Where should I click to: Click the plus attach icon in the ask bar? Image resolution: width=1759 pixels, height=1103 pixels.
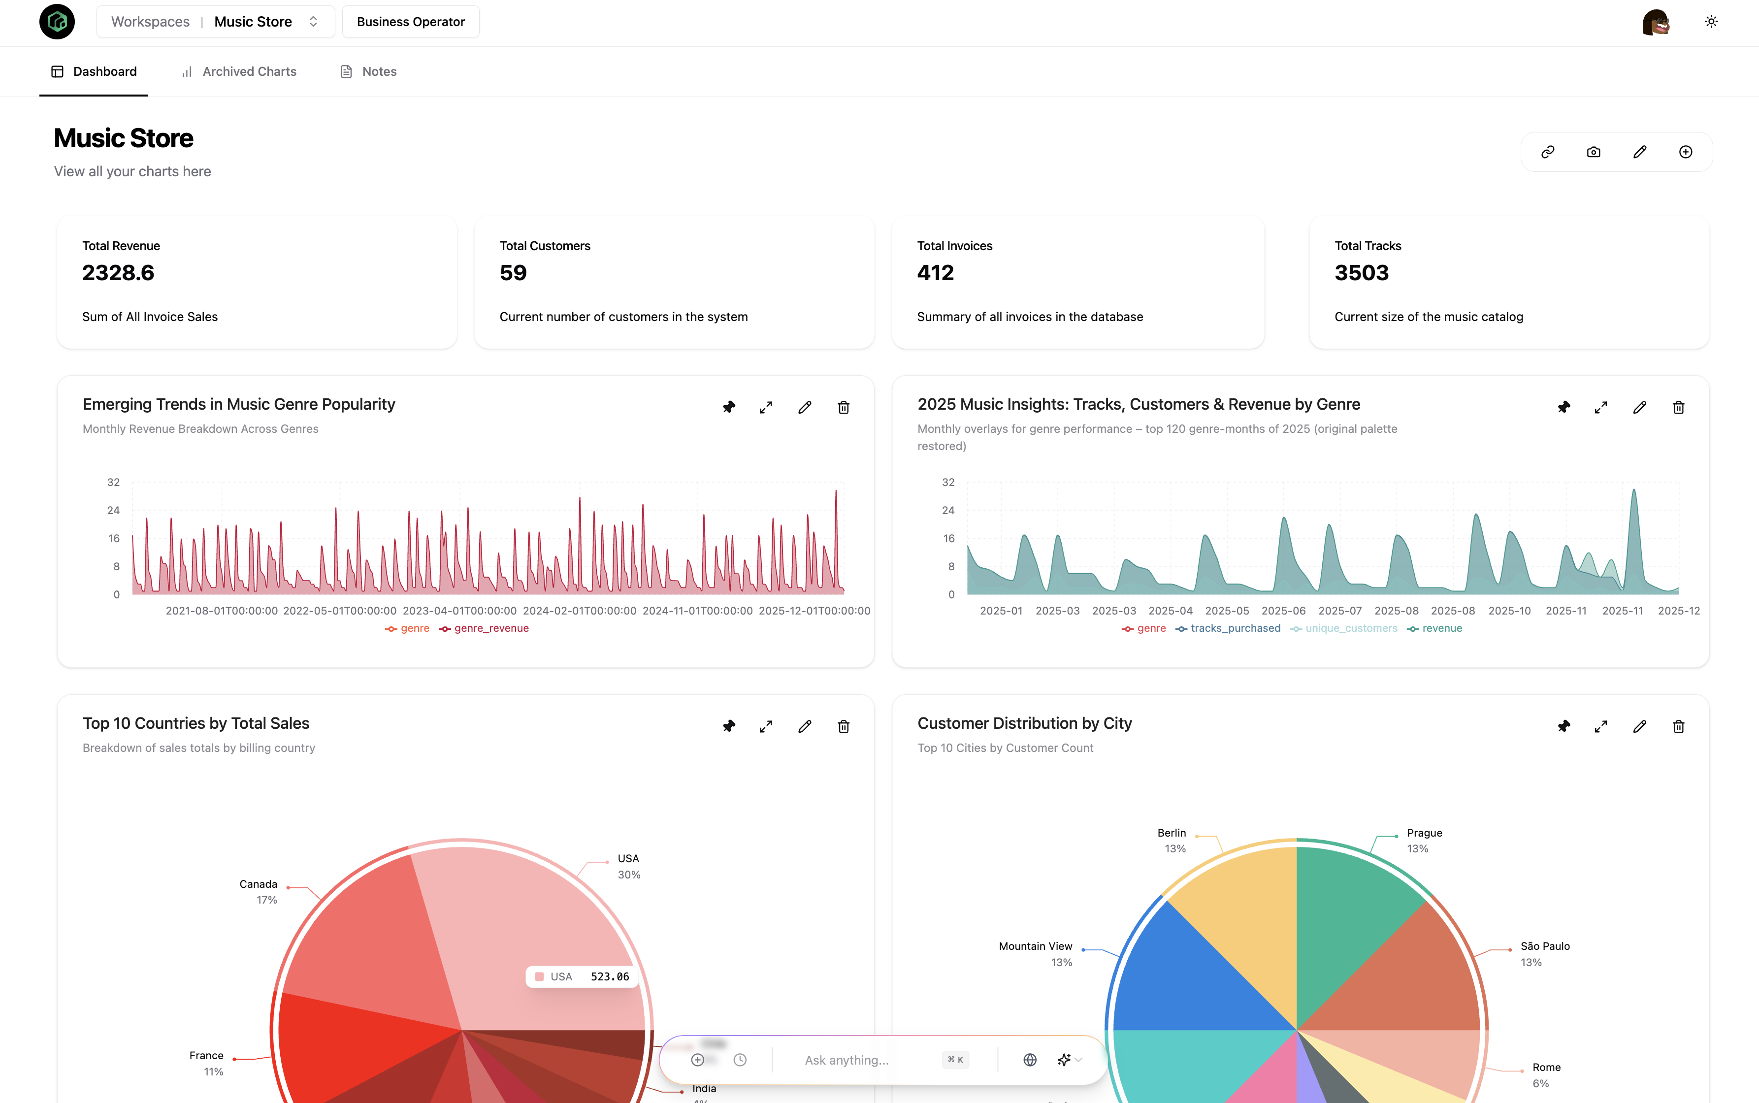697,1060
